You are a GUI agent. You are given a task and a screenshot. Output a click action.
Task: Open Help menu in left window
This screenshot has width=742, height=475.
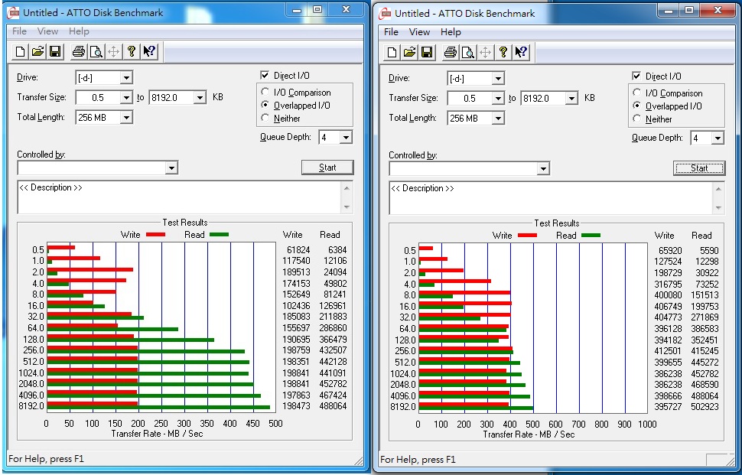[79, 31]
